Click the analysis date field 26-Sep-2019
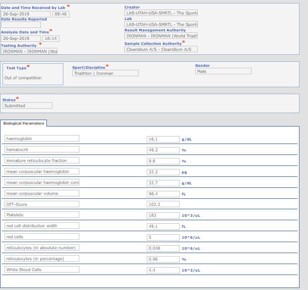 click(x=21, y=38)
